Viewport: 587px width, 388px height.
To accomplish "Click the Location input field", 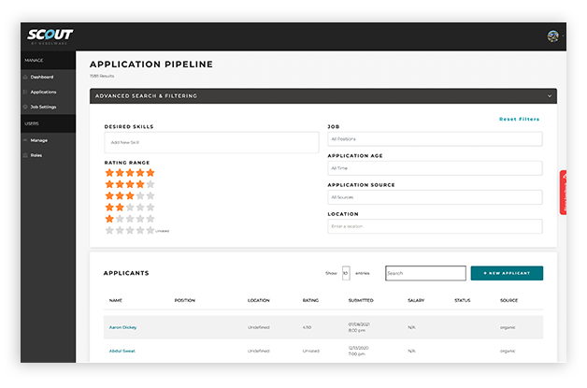I will 435,226.
